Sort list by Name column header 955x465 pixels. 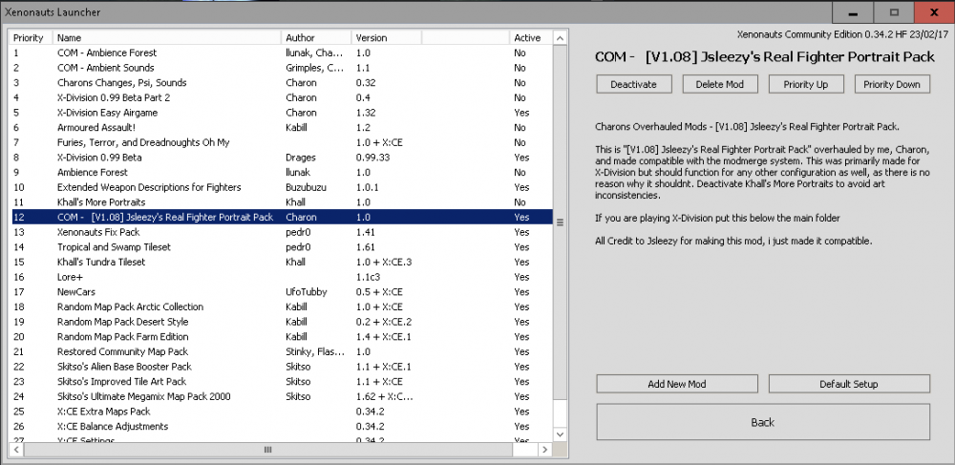167,38
